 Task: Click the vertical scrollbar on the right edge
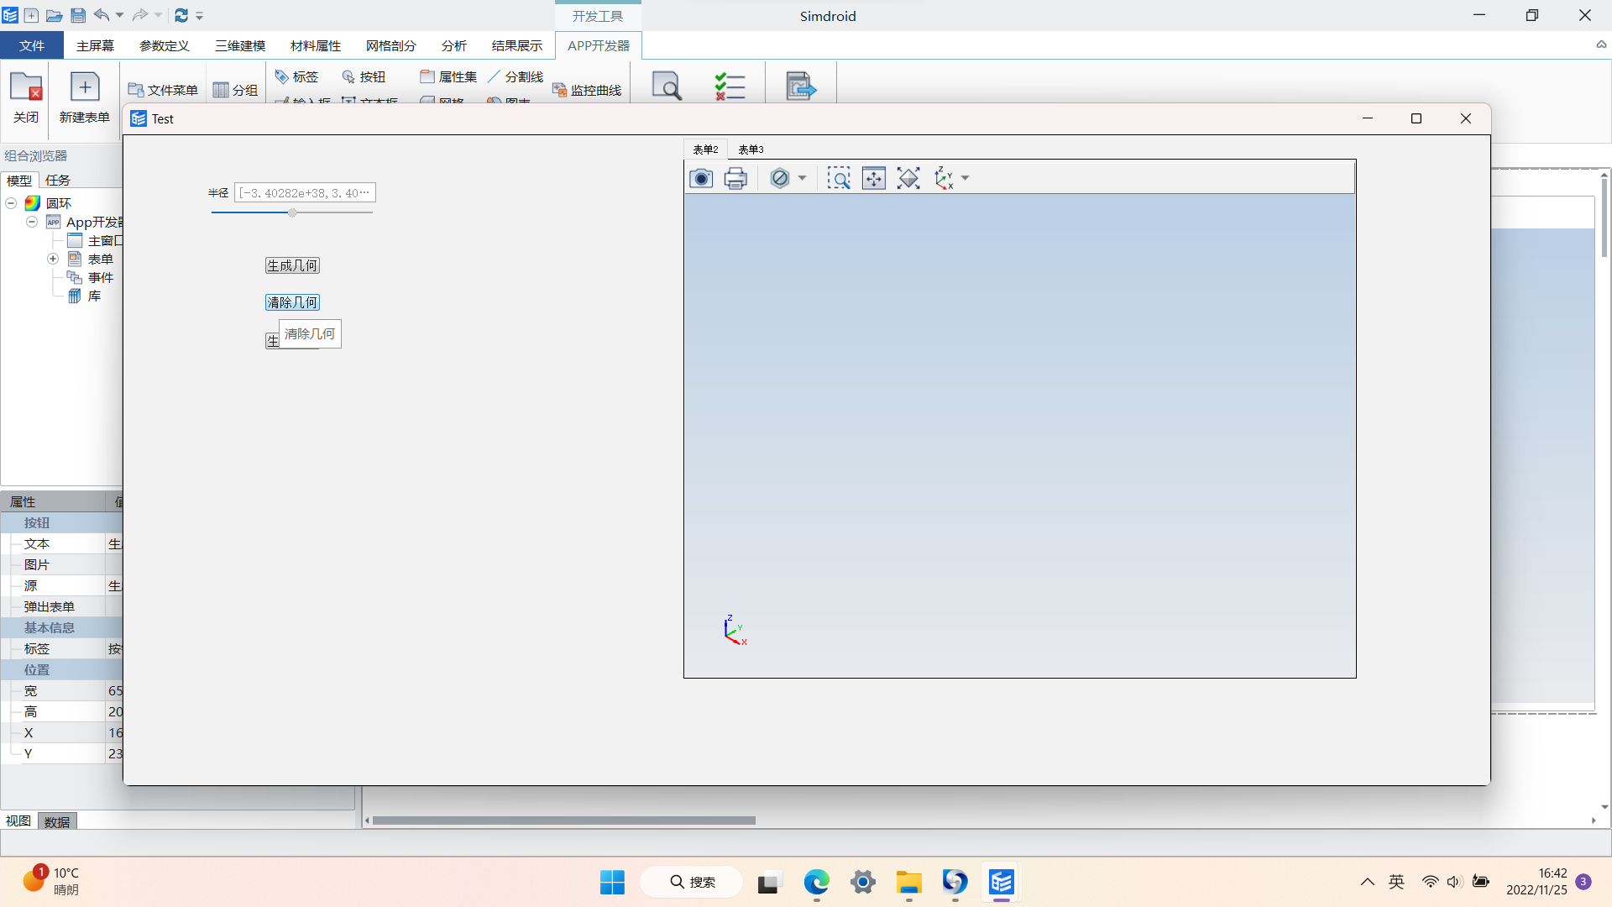(1604, 218)
